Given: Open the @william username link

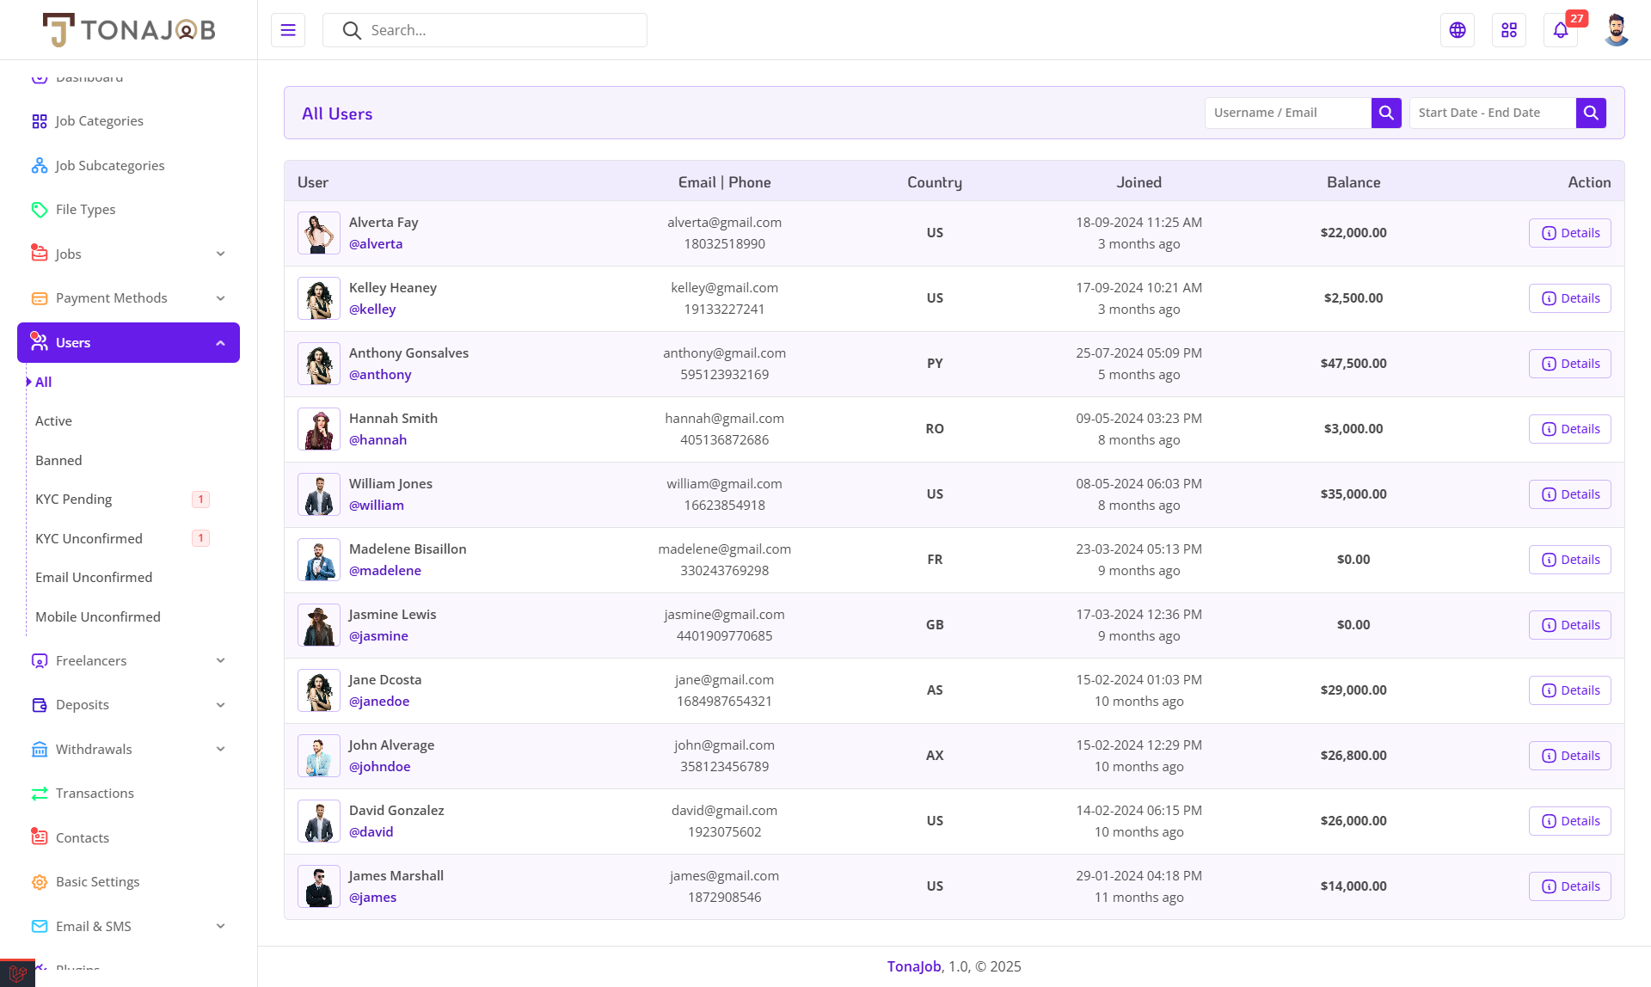Looking at the screenshot, I should 377,506.
